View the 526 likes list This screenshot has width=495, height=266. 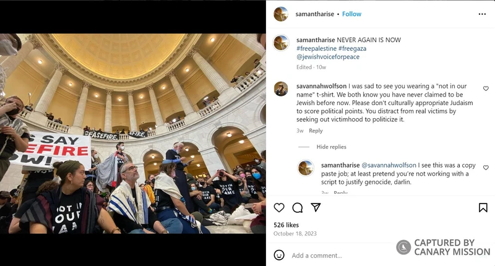tap(286, 225)
